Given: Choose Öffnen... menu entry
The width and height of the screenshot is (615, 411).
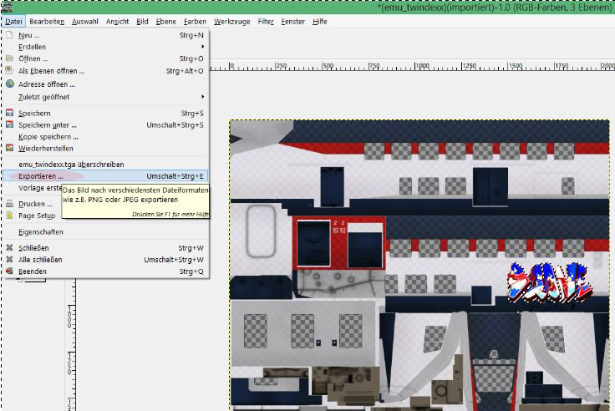Looking at the screenshot, I should (x=105, y=58).
